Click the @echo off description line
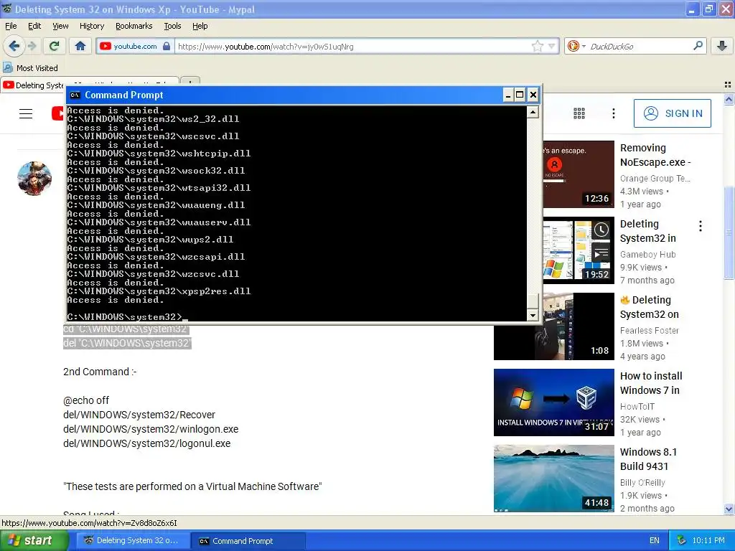Image resolution: width=735 pixels, height=551 pixels. click(86, 400)
